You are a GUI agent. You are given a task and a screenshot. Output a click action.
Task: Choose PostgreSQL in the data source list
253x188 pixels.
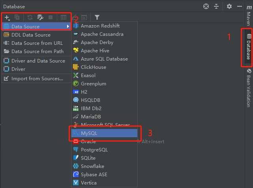94,150
